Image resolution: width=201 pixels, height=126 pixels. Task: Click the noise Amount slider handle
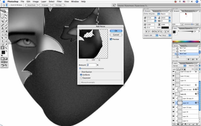(80, 69)
